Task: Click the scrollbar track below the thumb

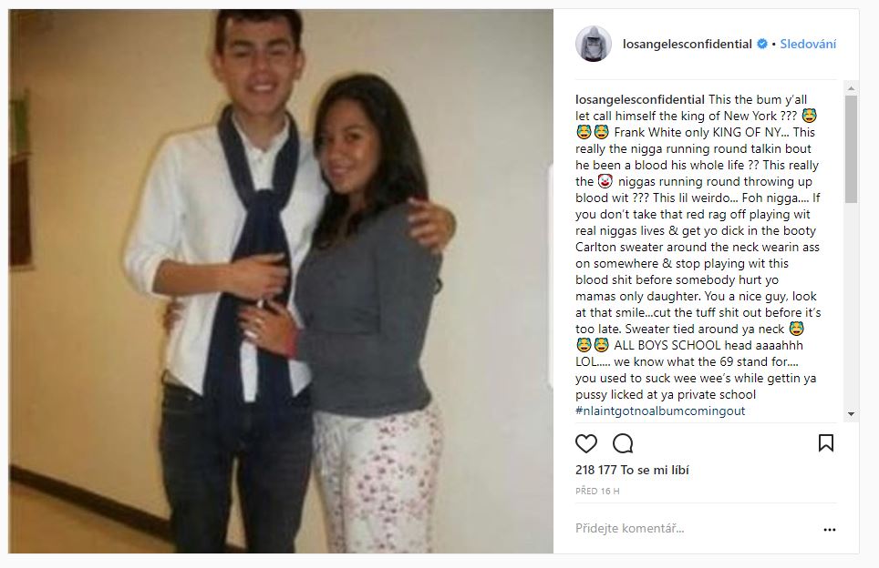Action: 851,306
